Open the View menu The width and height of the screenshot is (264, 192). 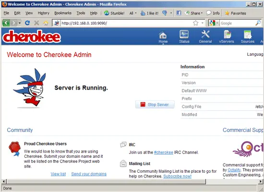click(x=29, y=13)
